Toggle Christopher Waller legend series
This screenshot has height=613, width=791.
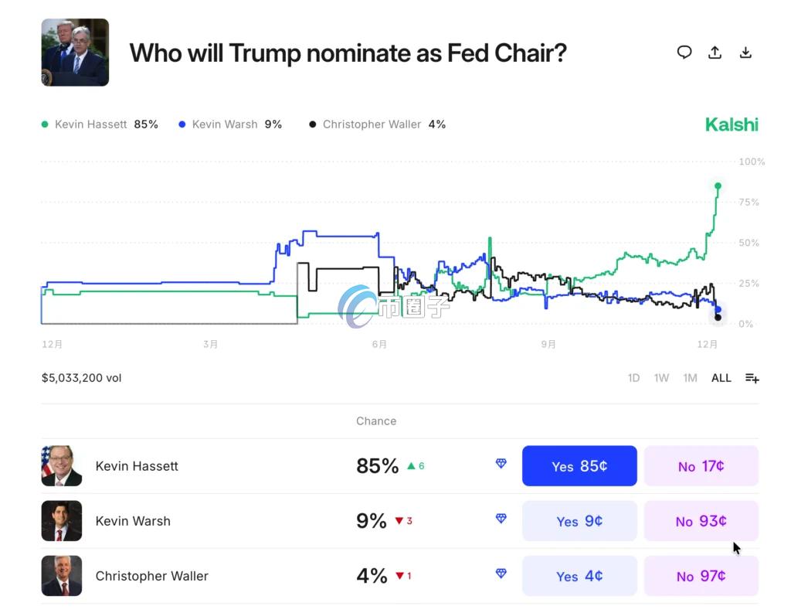[377, 124]
